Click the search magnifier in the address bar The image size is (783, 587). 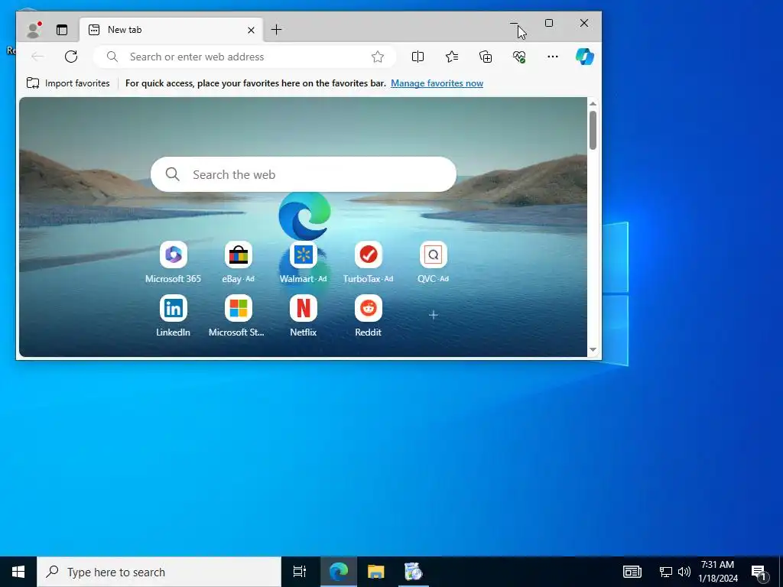pyautogui.click(x=112, y=57)
